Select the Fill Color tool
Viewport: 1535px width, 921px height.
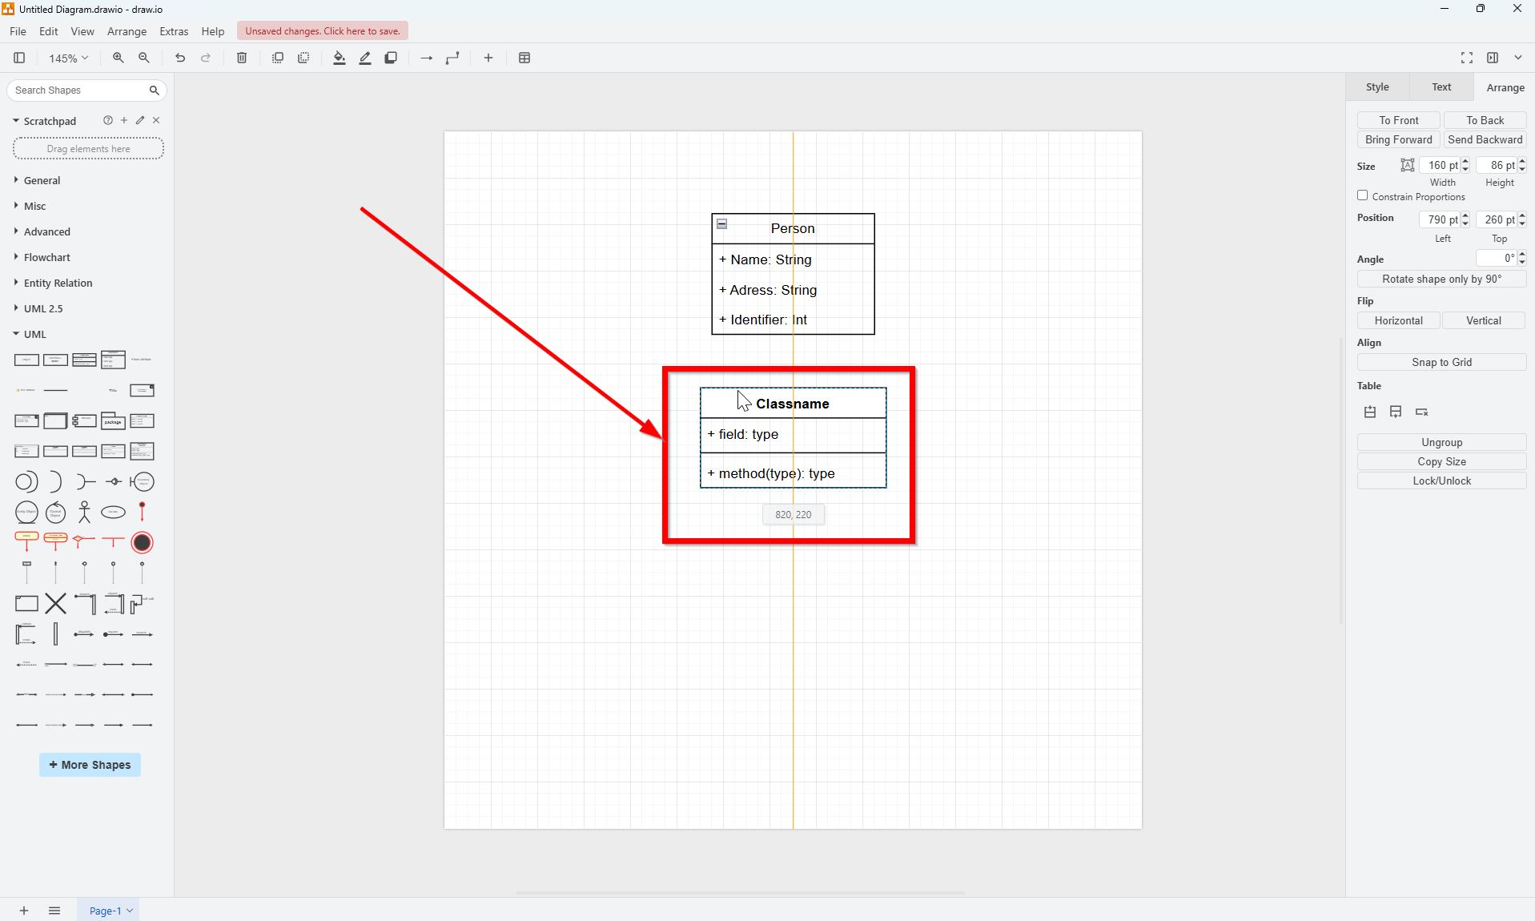(x=339, y=58)
